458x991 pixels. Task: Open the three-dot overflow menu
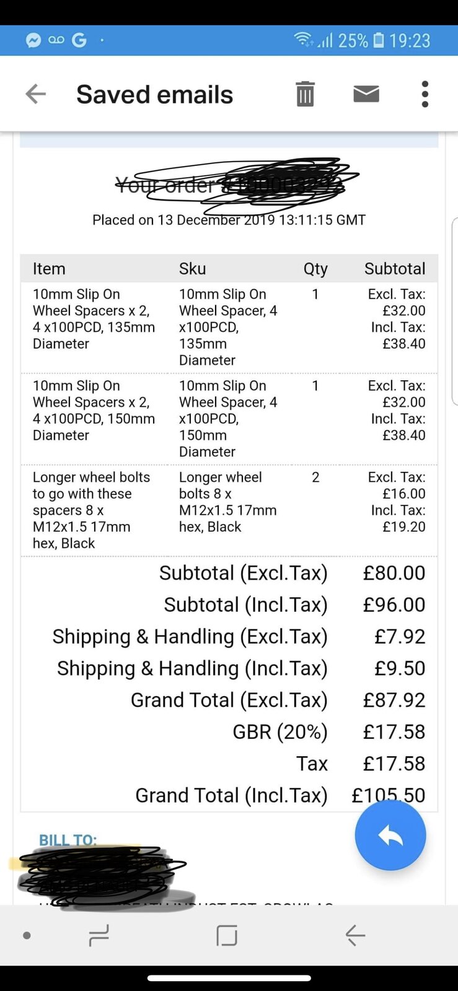click(425, 94)
